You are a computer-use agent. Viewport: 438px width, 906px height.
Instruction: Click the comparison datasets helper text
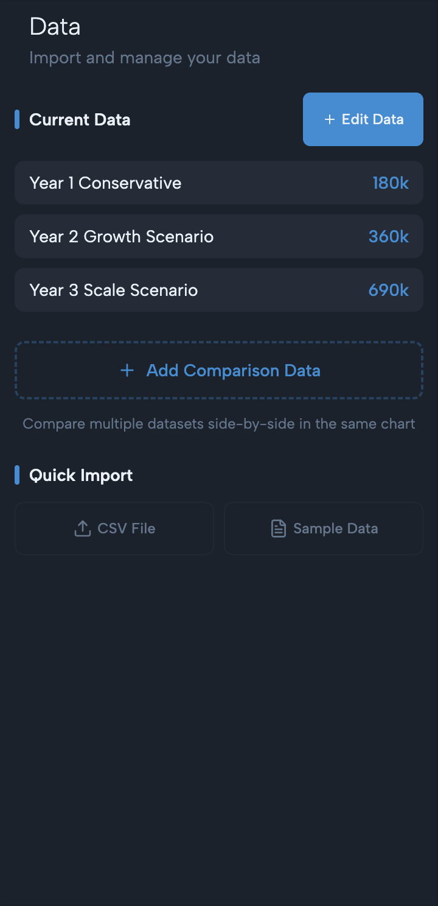click(219, 424)
